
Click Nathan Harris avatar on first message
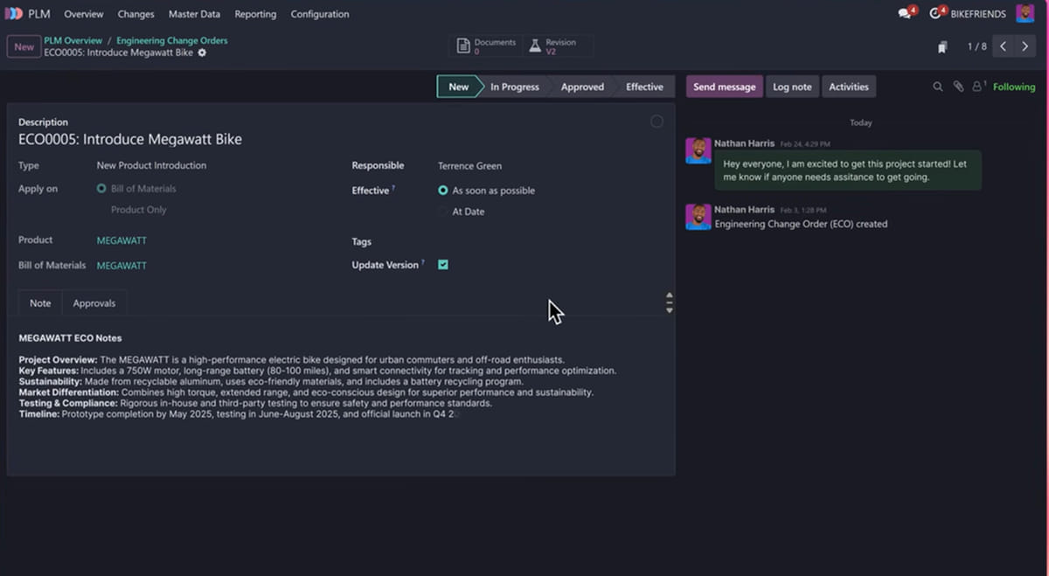[x=698, y=150]
